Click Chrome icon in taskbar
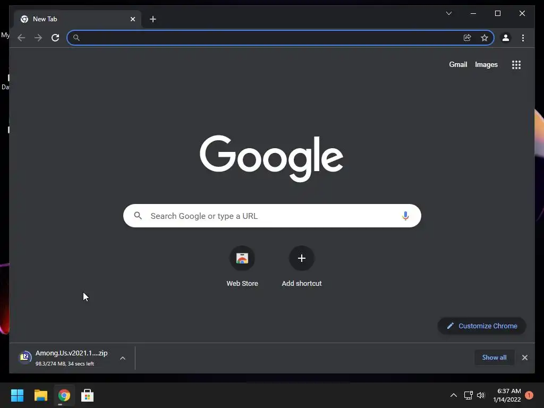The height and width of the screenshot is (408, 544). tap(64, 395)
